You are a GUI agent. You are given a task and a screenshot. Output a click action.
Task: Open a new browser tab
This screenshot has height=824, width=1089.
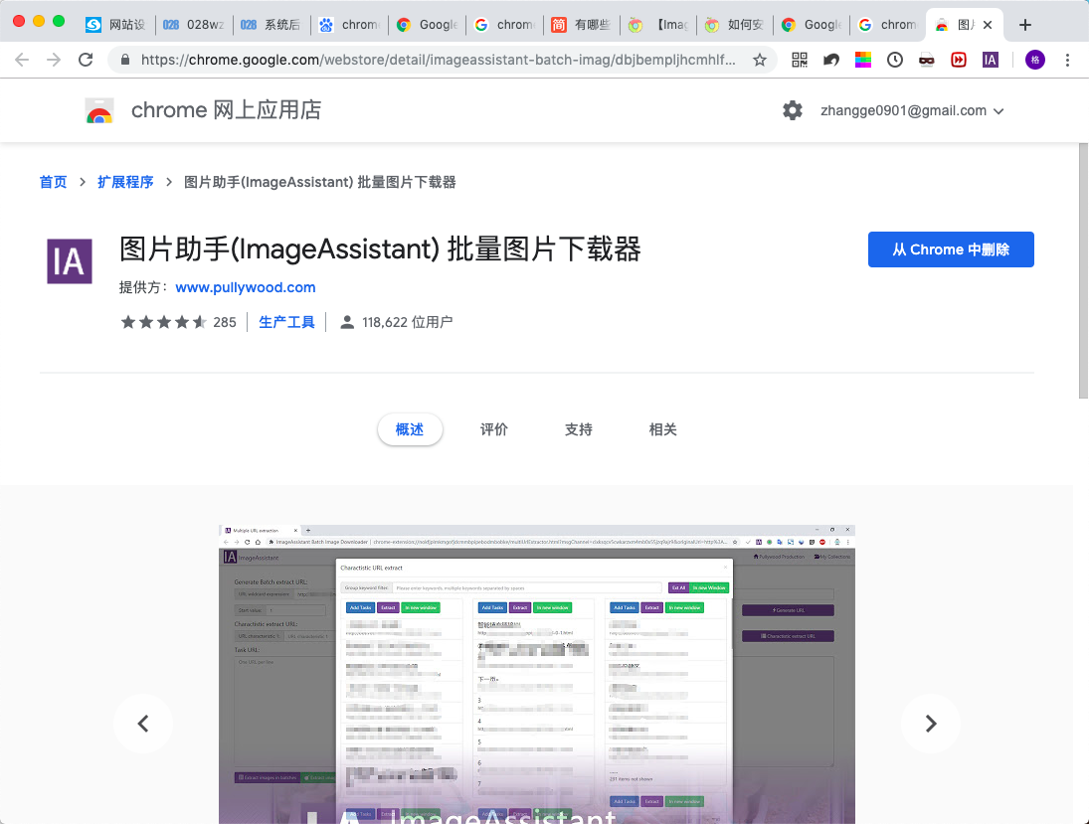click(1025, 25)
